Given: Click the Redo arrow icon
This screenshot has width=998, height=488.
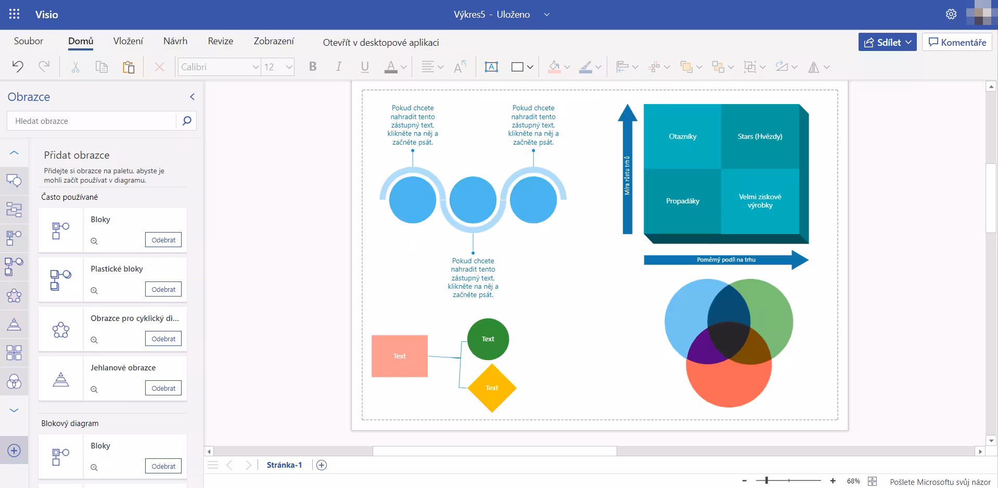Looking at the screenshot, I should [44, 67].
